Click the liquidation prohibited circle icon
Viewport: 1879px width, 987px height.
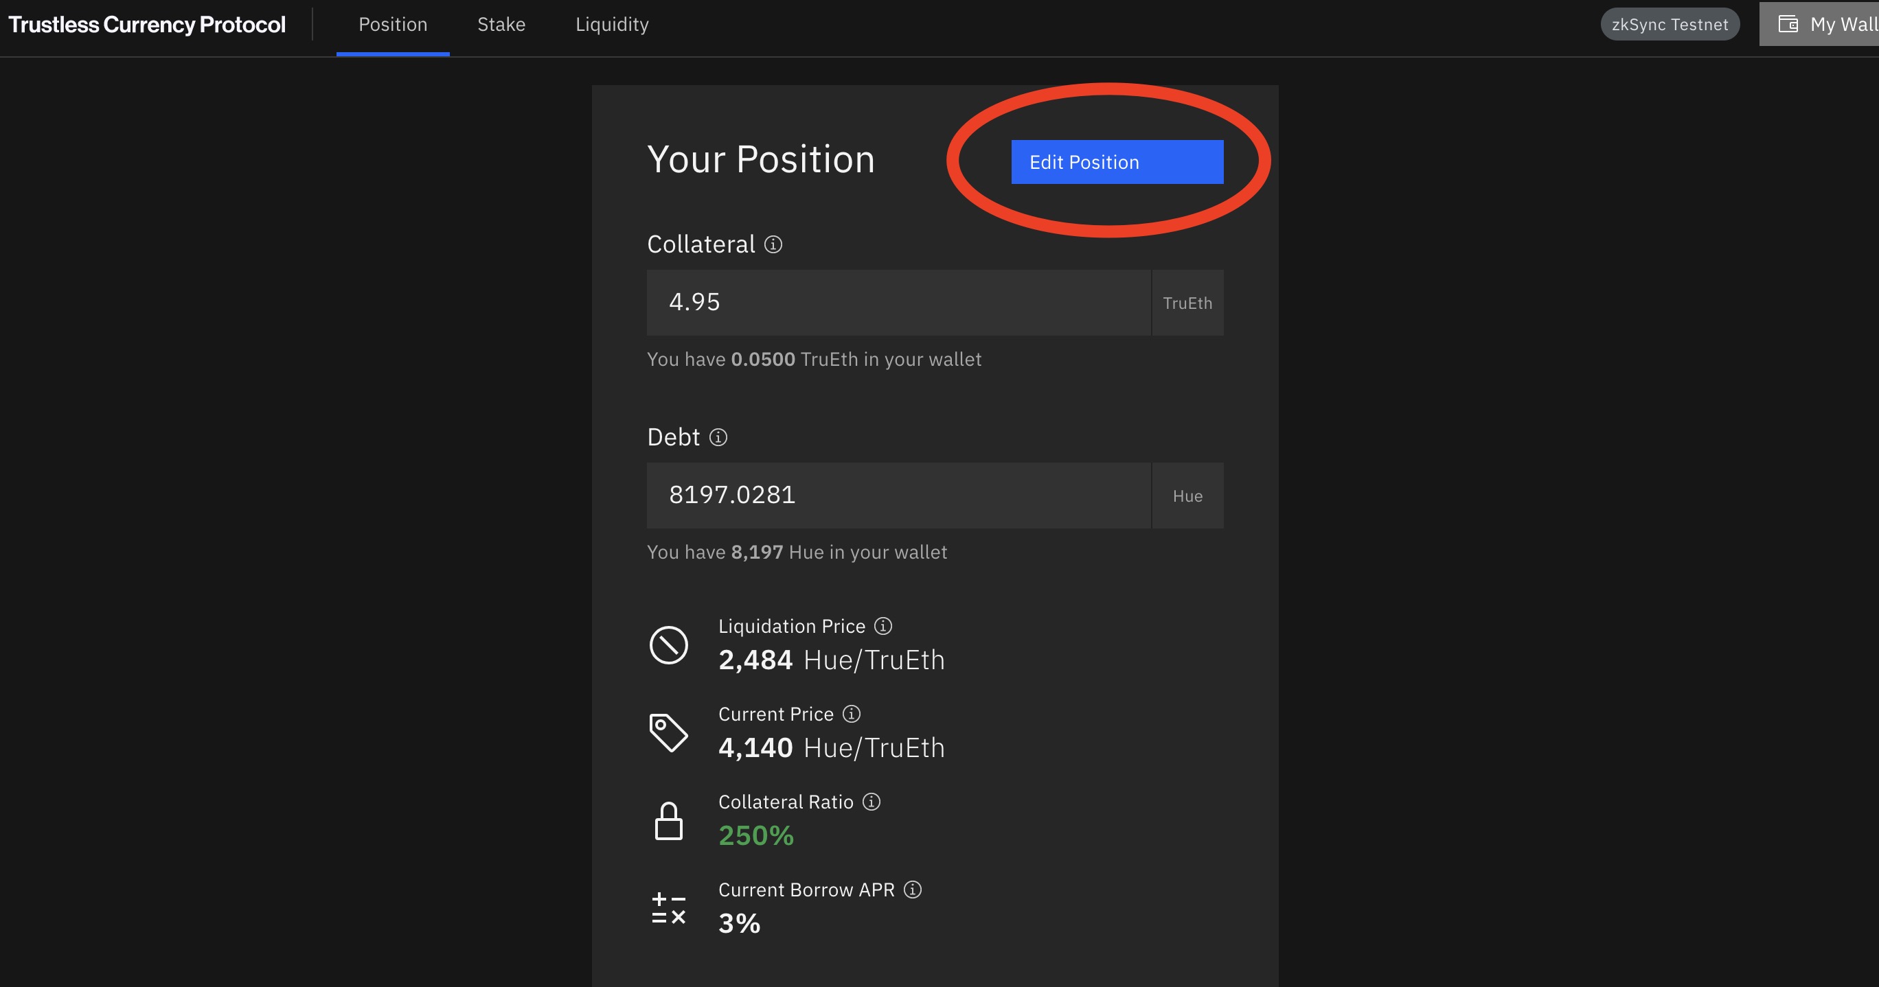pos(668,645)
